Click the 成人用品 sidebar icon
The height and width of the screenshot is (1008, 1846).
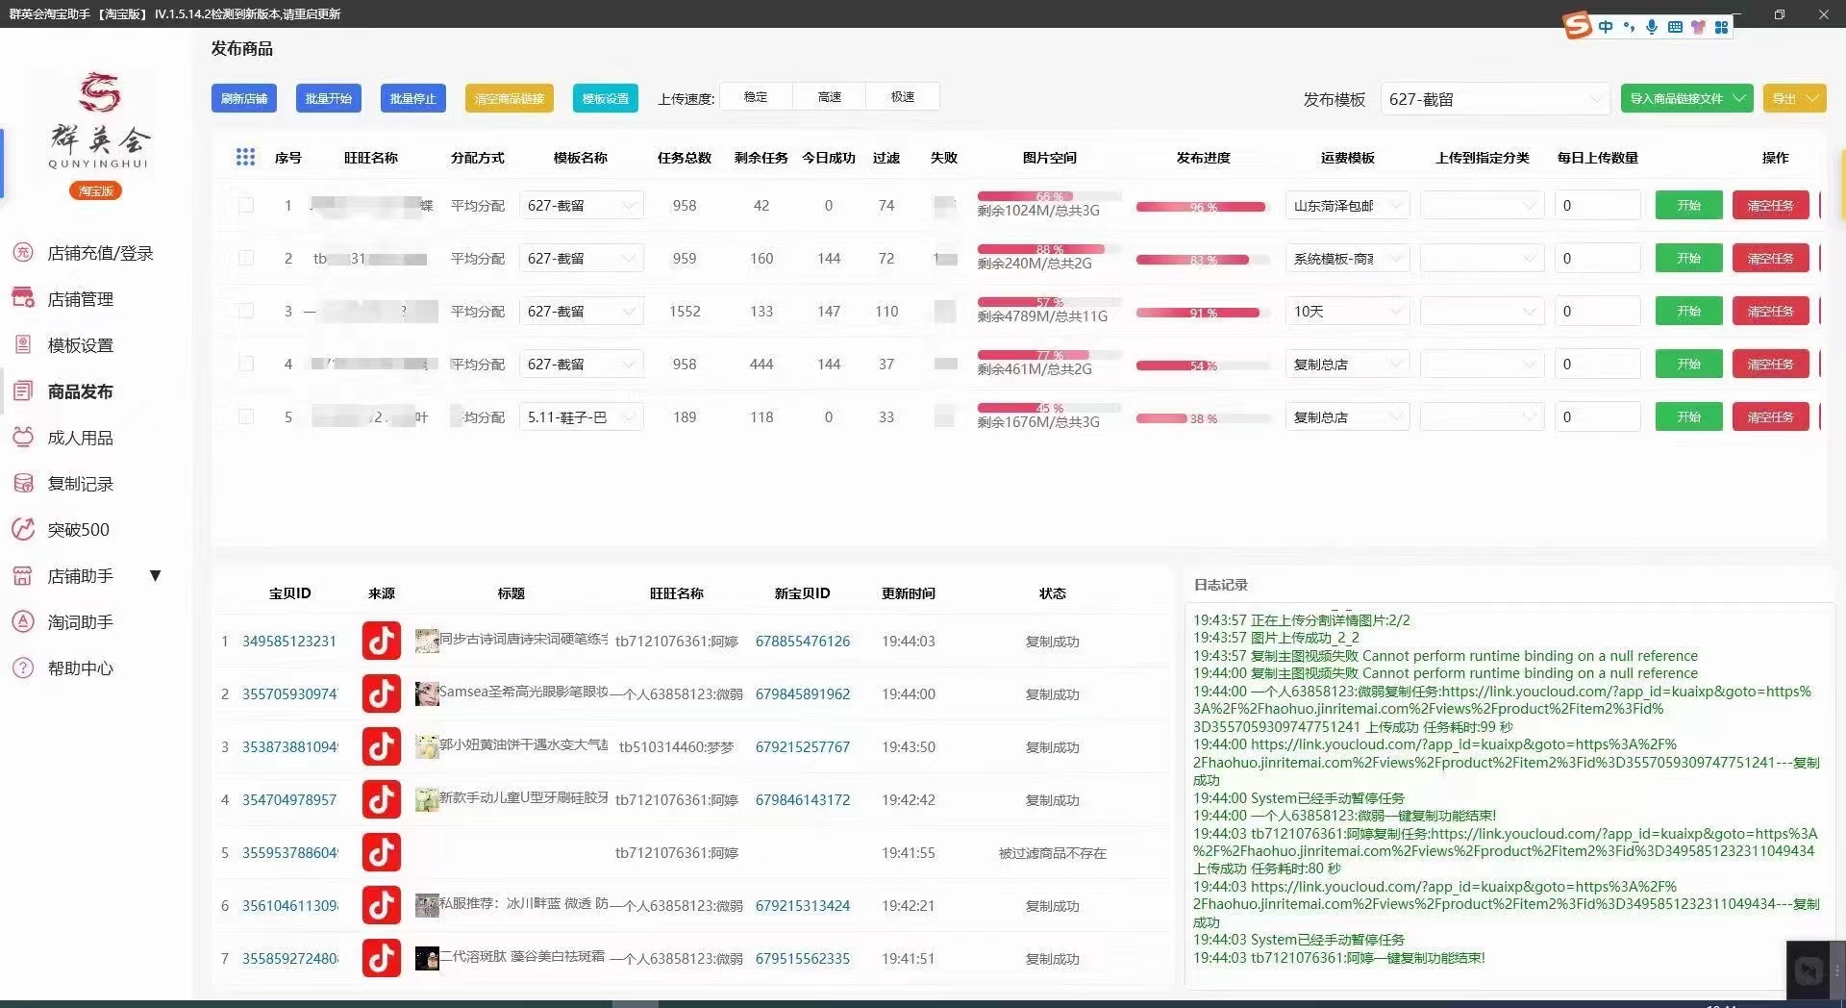(23, 438)
